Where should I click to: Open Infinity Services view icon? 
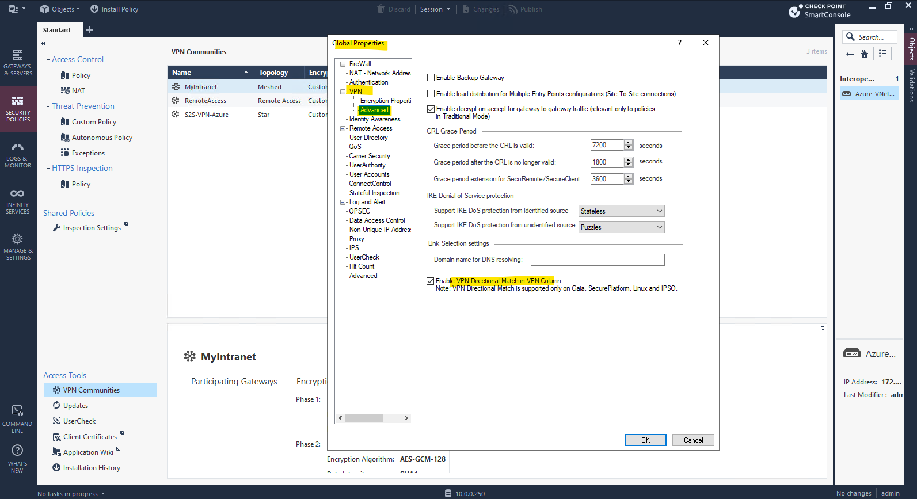(17, 193)
